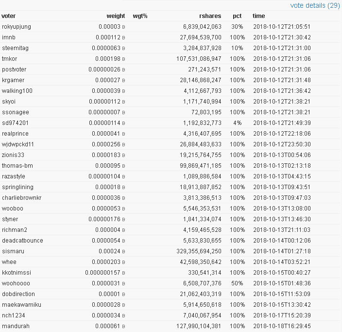Click weight 0.000000157 in kkotnimssi row
The image size is (342, 332).
point(103,273)
